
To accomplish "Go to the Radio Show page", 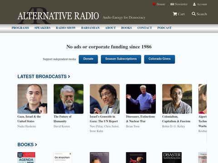I will click(x=66, y=28).
